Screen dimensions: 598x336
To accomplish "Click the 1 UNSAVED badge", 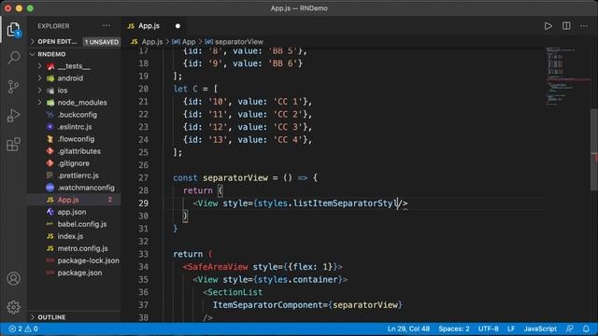I will pos(102,42).
